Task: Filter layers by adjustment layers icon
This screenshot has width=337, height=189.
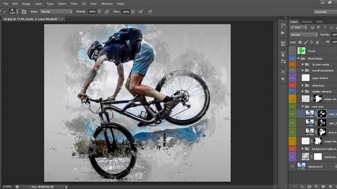Action: click(x=319, y=27)
